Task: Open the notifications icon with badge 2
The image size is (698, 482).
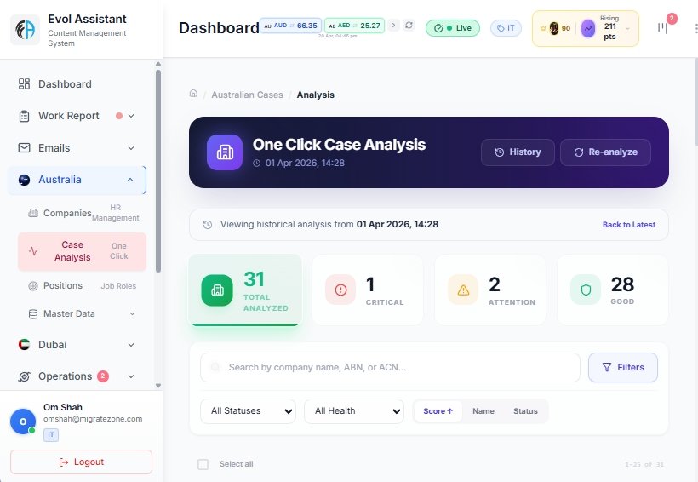Action: [x=663, y=28]
